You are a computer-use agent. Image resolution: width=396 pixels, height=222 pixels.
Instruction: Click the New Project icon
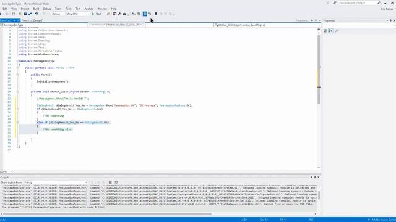click(x=14, y=14)
